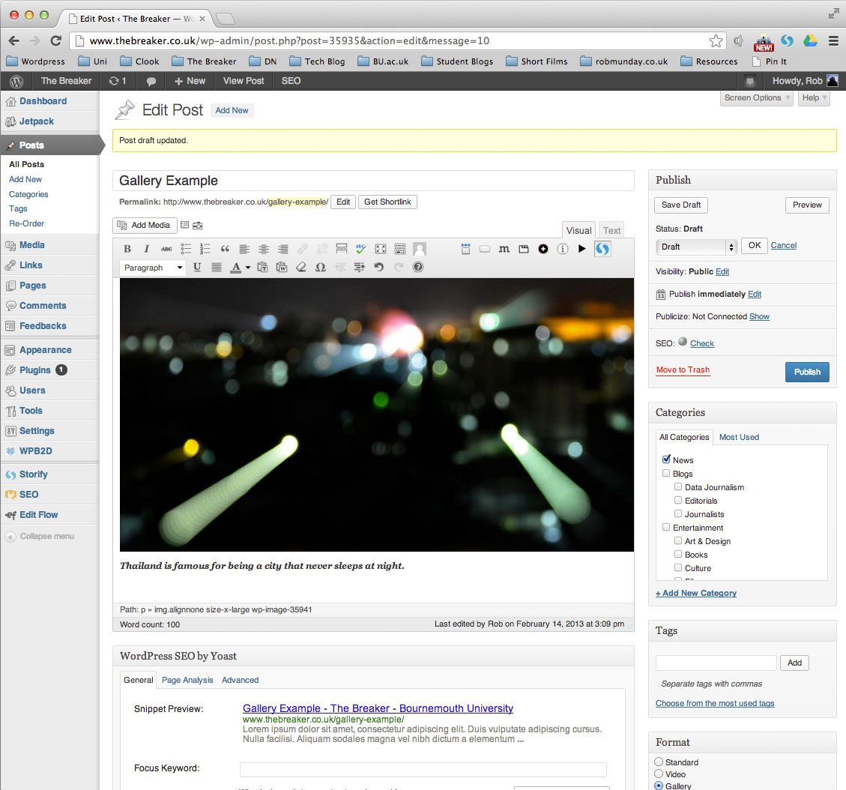The image size is (846, 790).
Task: Bookmark this page with the star icon
Action: coord(716,41)
